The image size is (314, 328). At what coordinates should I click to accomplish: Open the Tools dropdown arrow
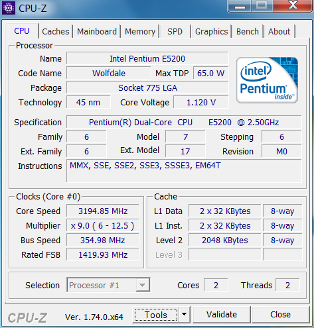(184, 314)
